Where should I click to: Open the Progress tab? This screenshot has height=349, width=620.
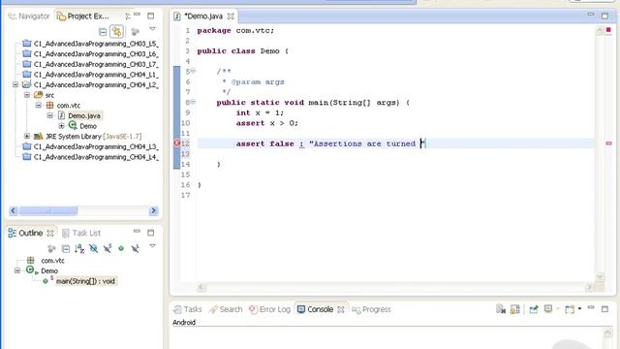(x=371, y=309)
